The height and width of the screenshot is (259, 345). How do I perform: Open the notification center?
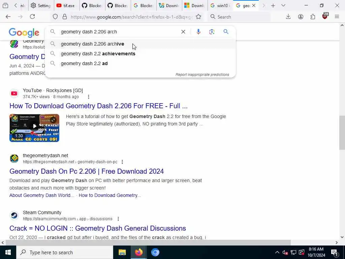click(x=334, y=252)
